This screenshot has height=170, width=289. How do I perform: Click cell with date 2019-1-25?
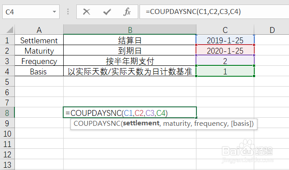click(225, 40)
